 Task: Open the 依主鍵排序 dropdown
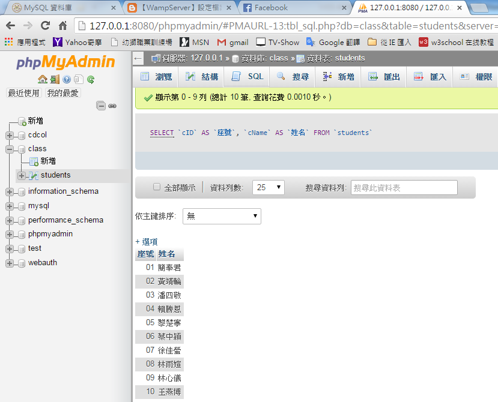click(x=222, y=217)
